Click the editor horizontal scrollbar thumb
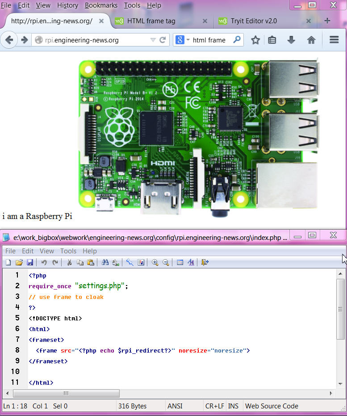 [66, 393]
